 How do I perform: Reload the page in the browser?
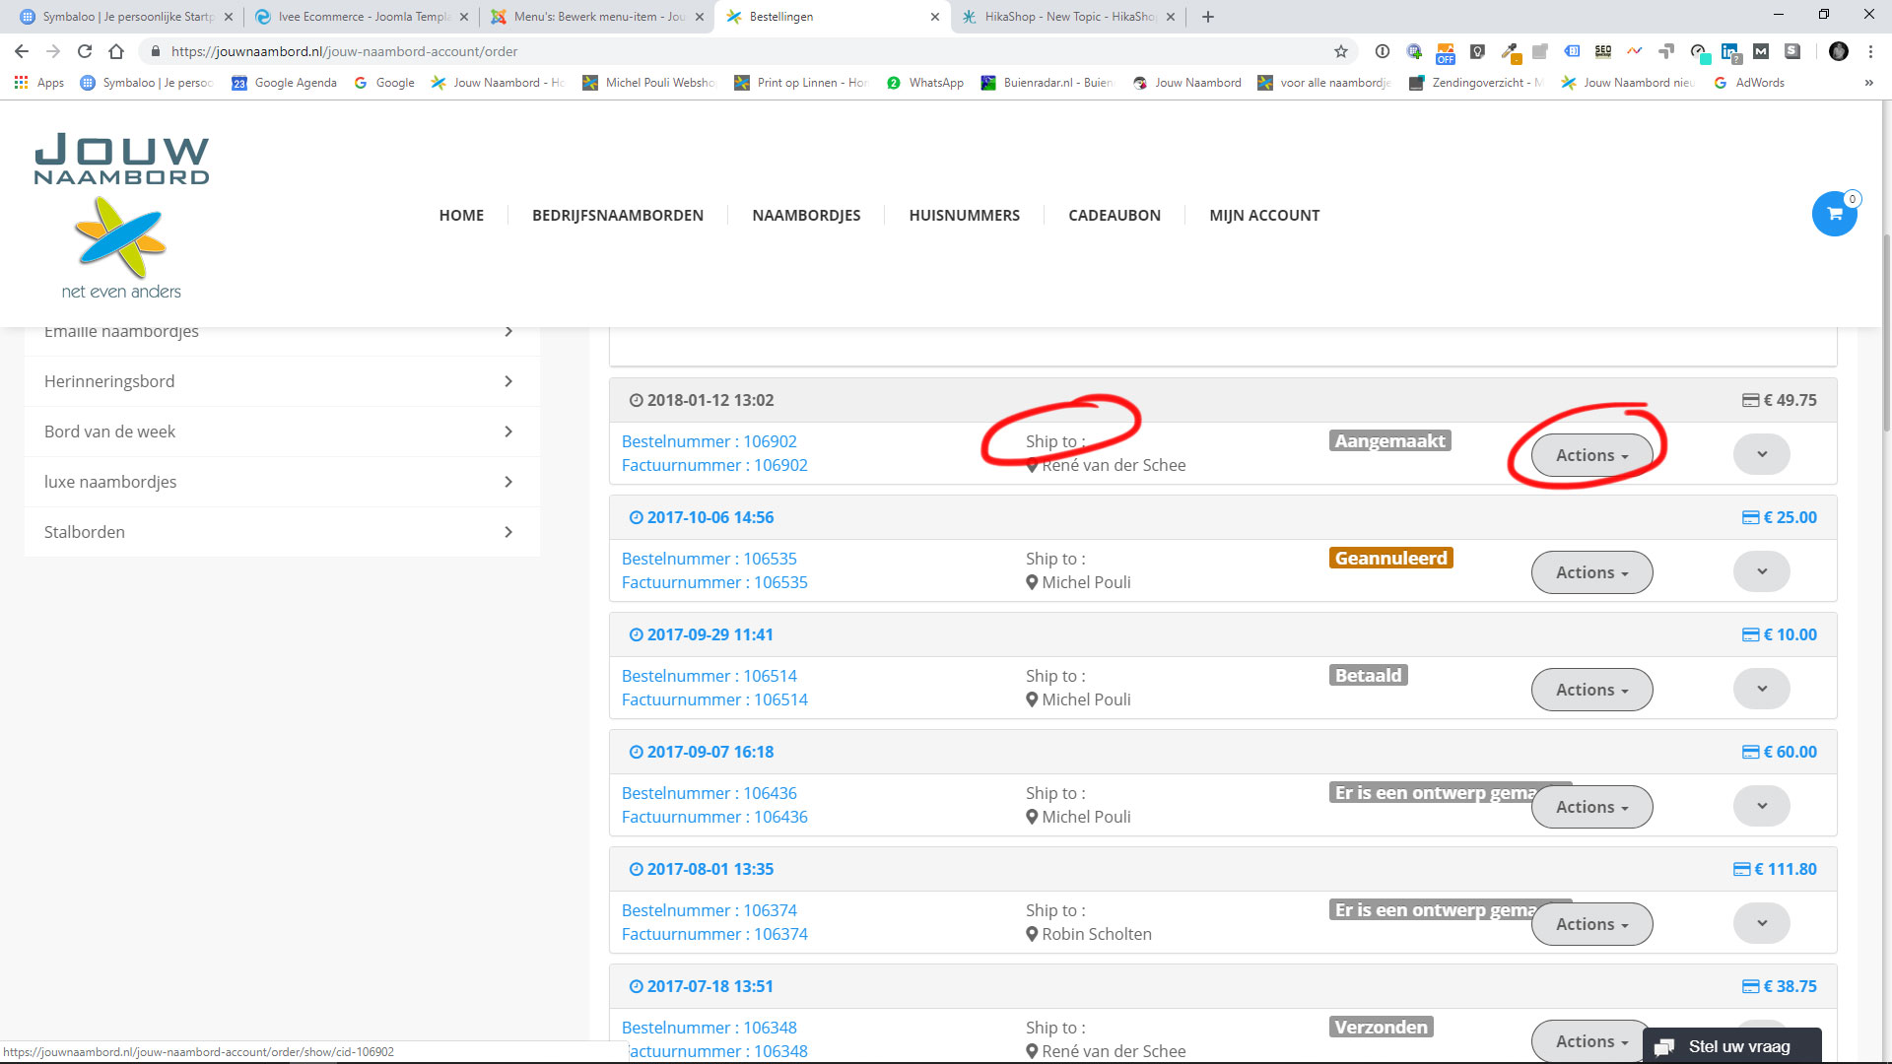[x=85, y=51]
